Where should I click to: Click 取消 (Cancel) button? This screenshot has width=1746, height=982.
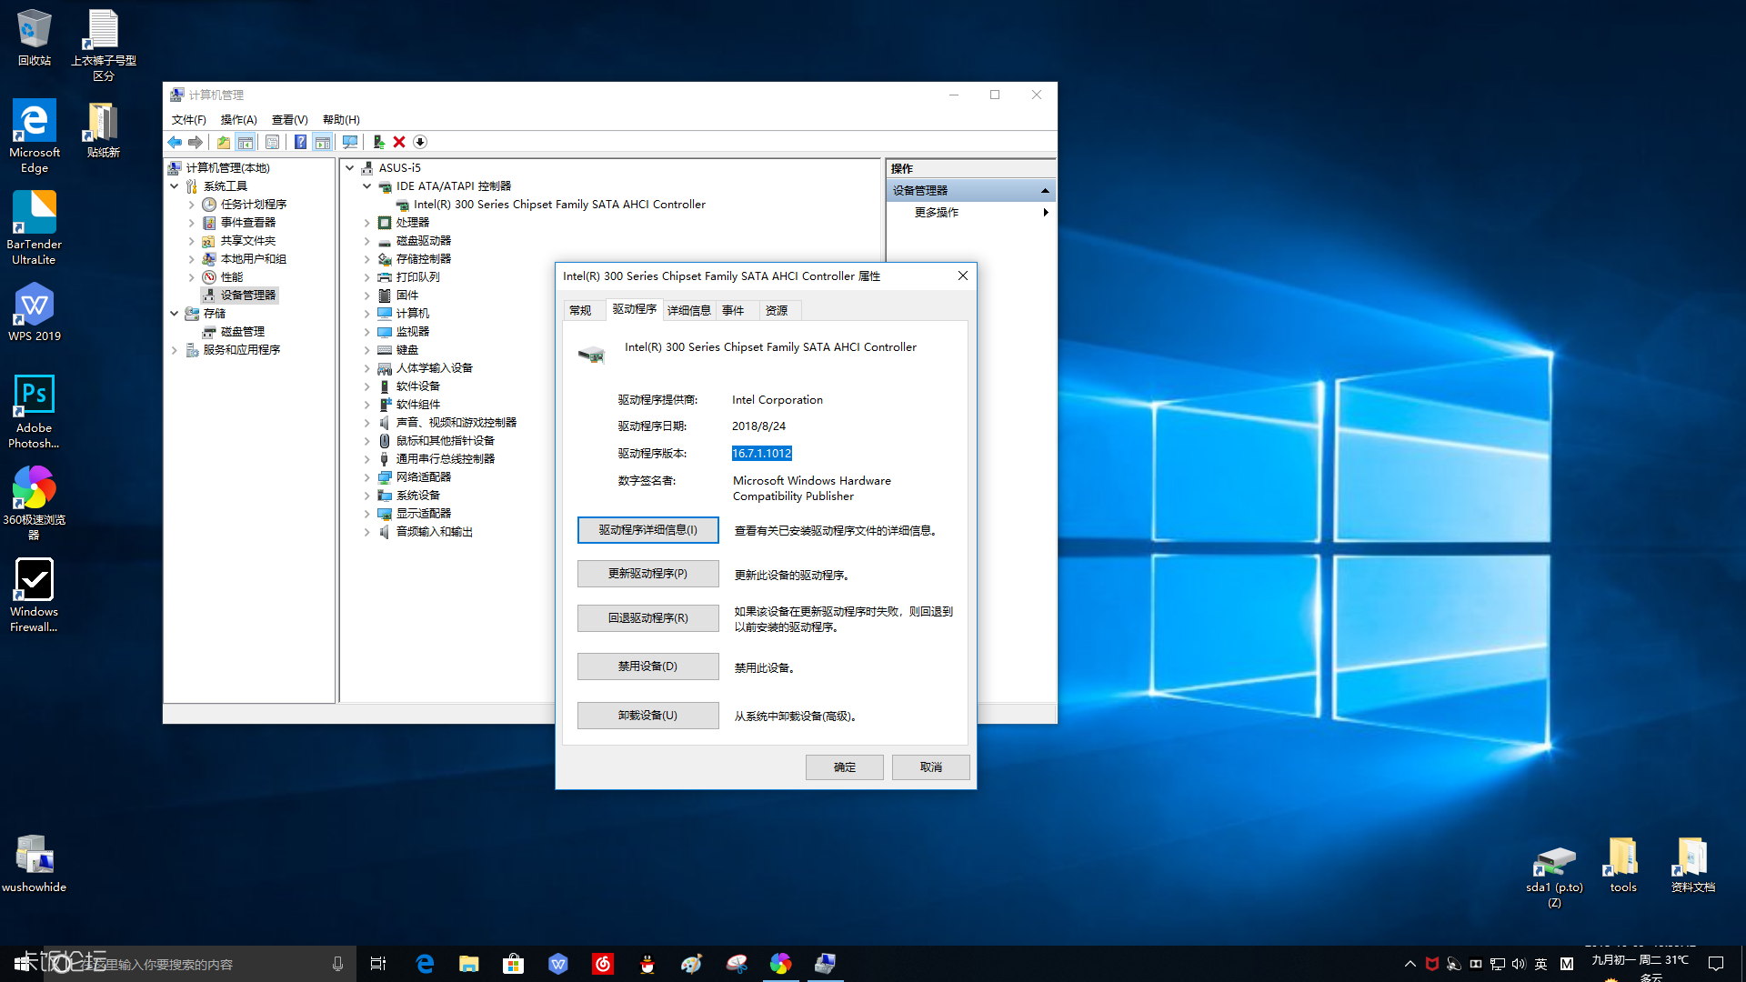[x=931, y=767]
